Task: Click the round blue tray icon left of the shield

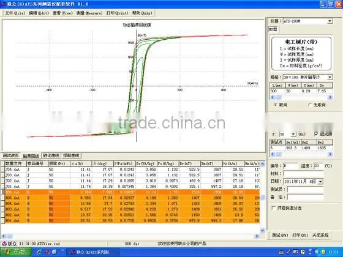Action: click(x=317, y=252)
